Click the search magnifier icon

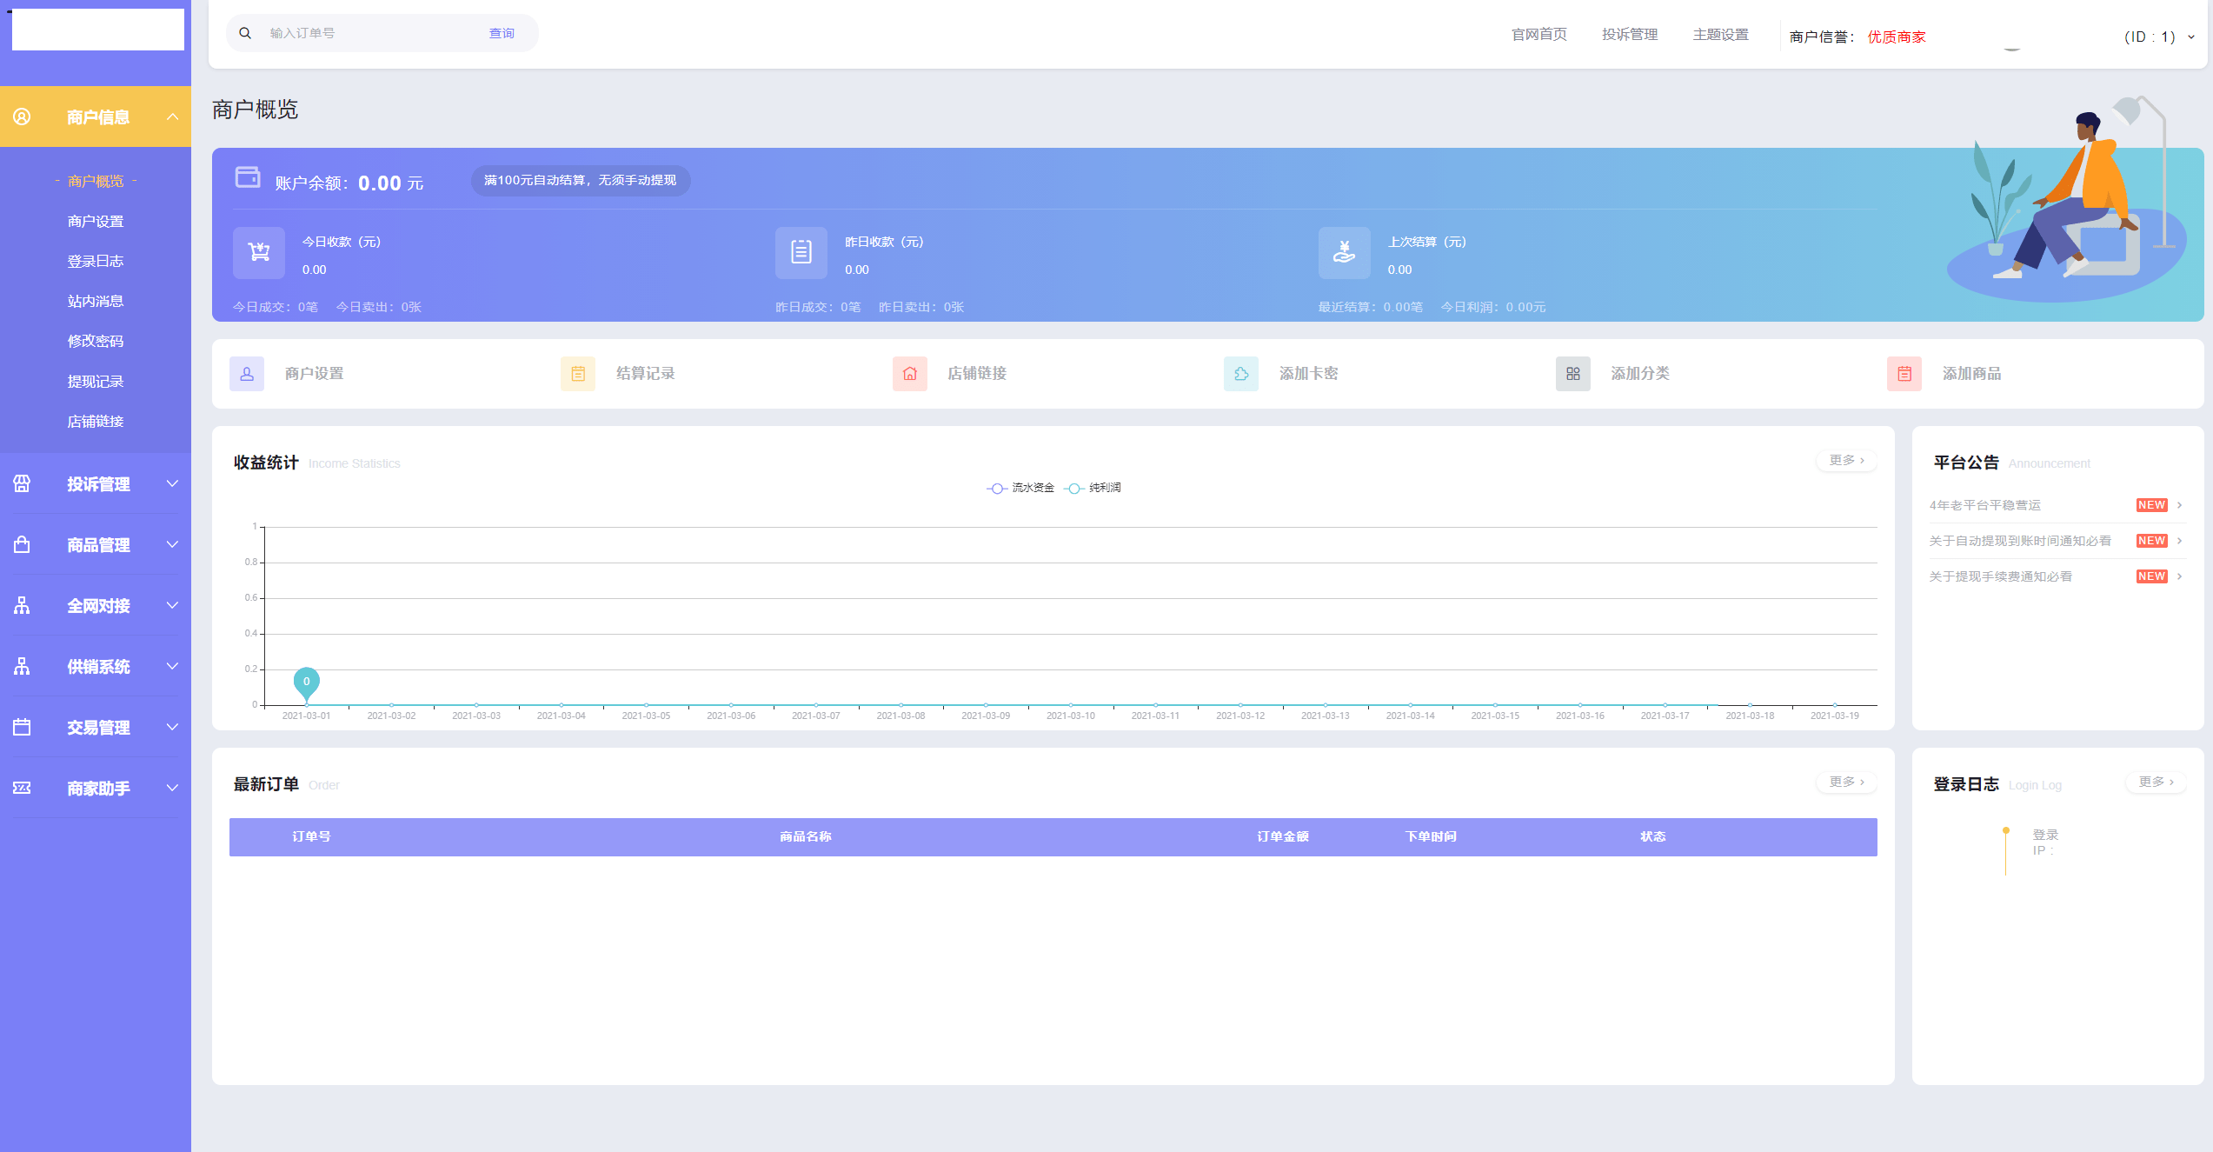245,33
